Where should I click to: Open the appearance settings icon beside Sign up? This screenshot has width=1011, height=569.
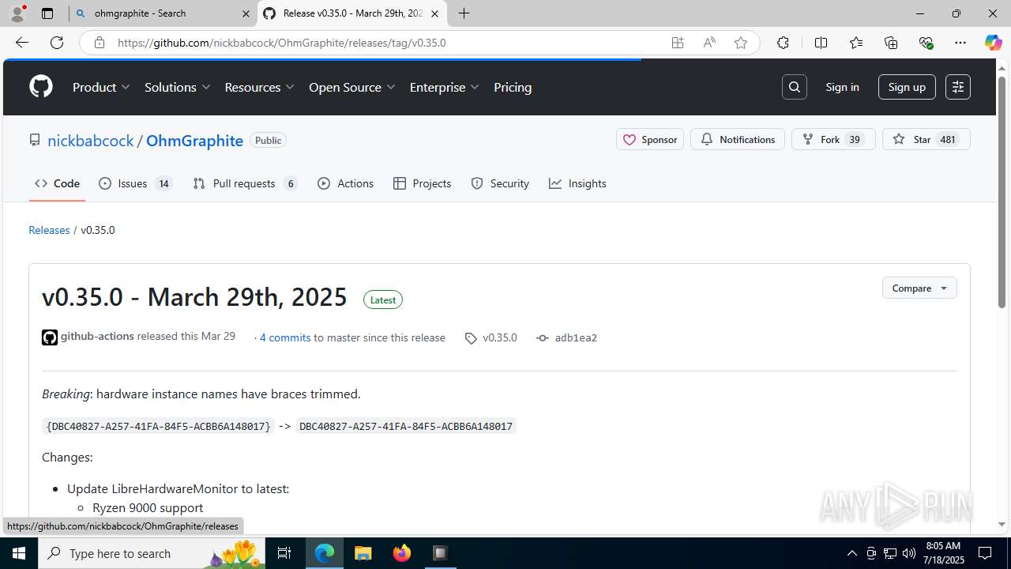pyautogui.click(x=958, y=87)
